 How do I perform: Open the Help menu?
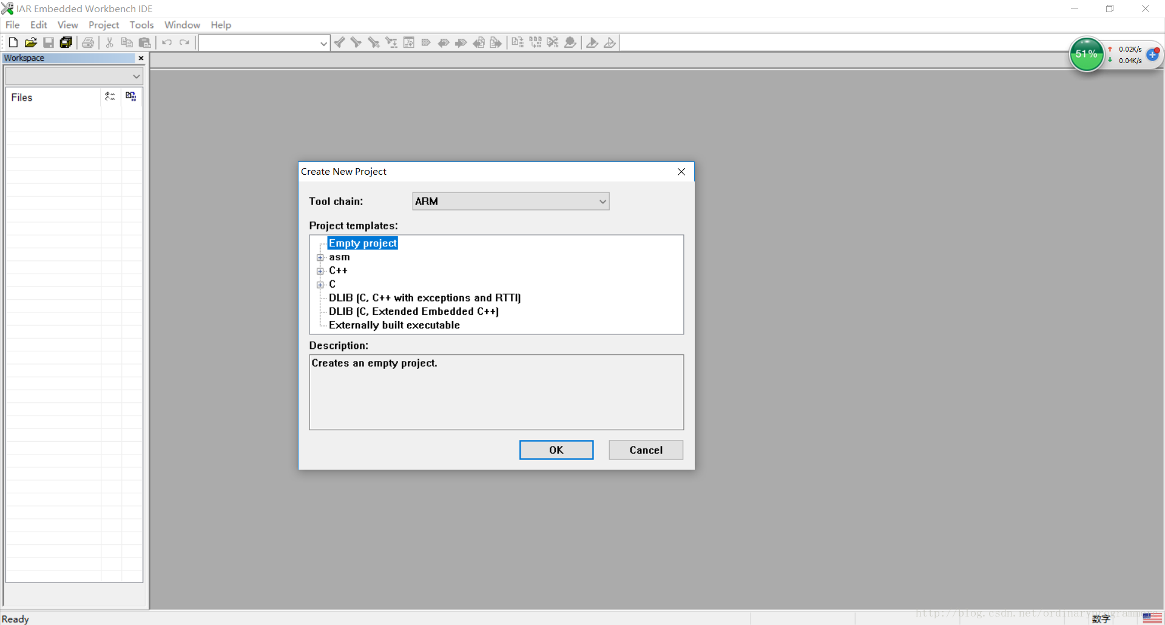tap(221, 25)
